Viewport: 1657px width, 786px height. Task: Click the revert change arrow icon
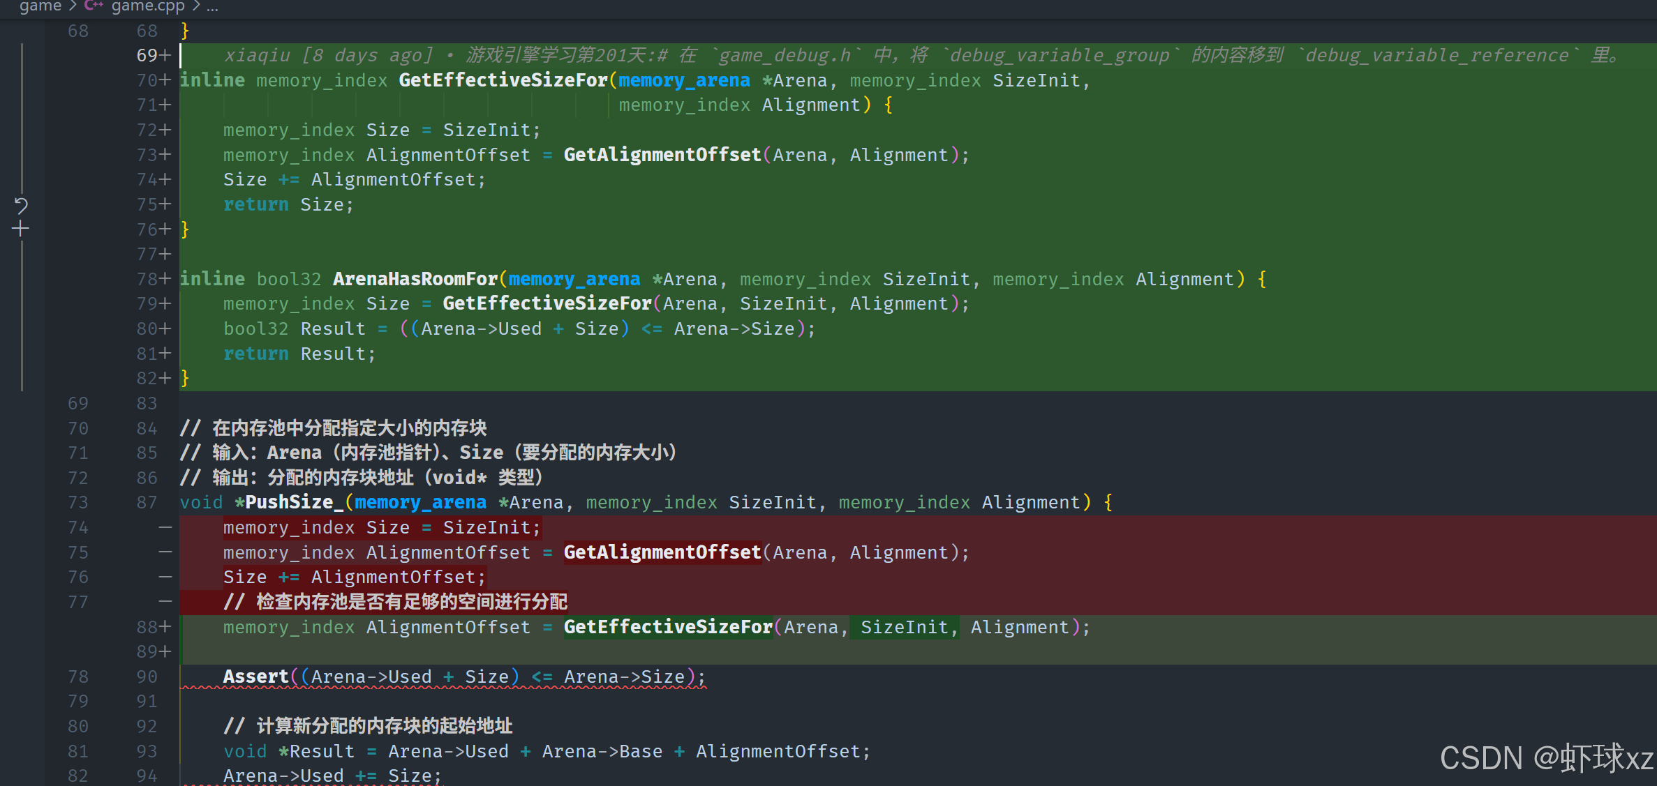[x=21, y=204]
